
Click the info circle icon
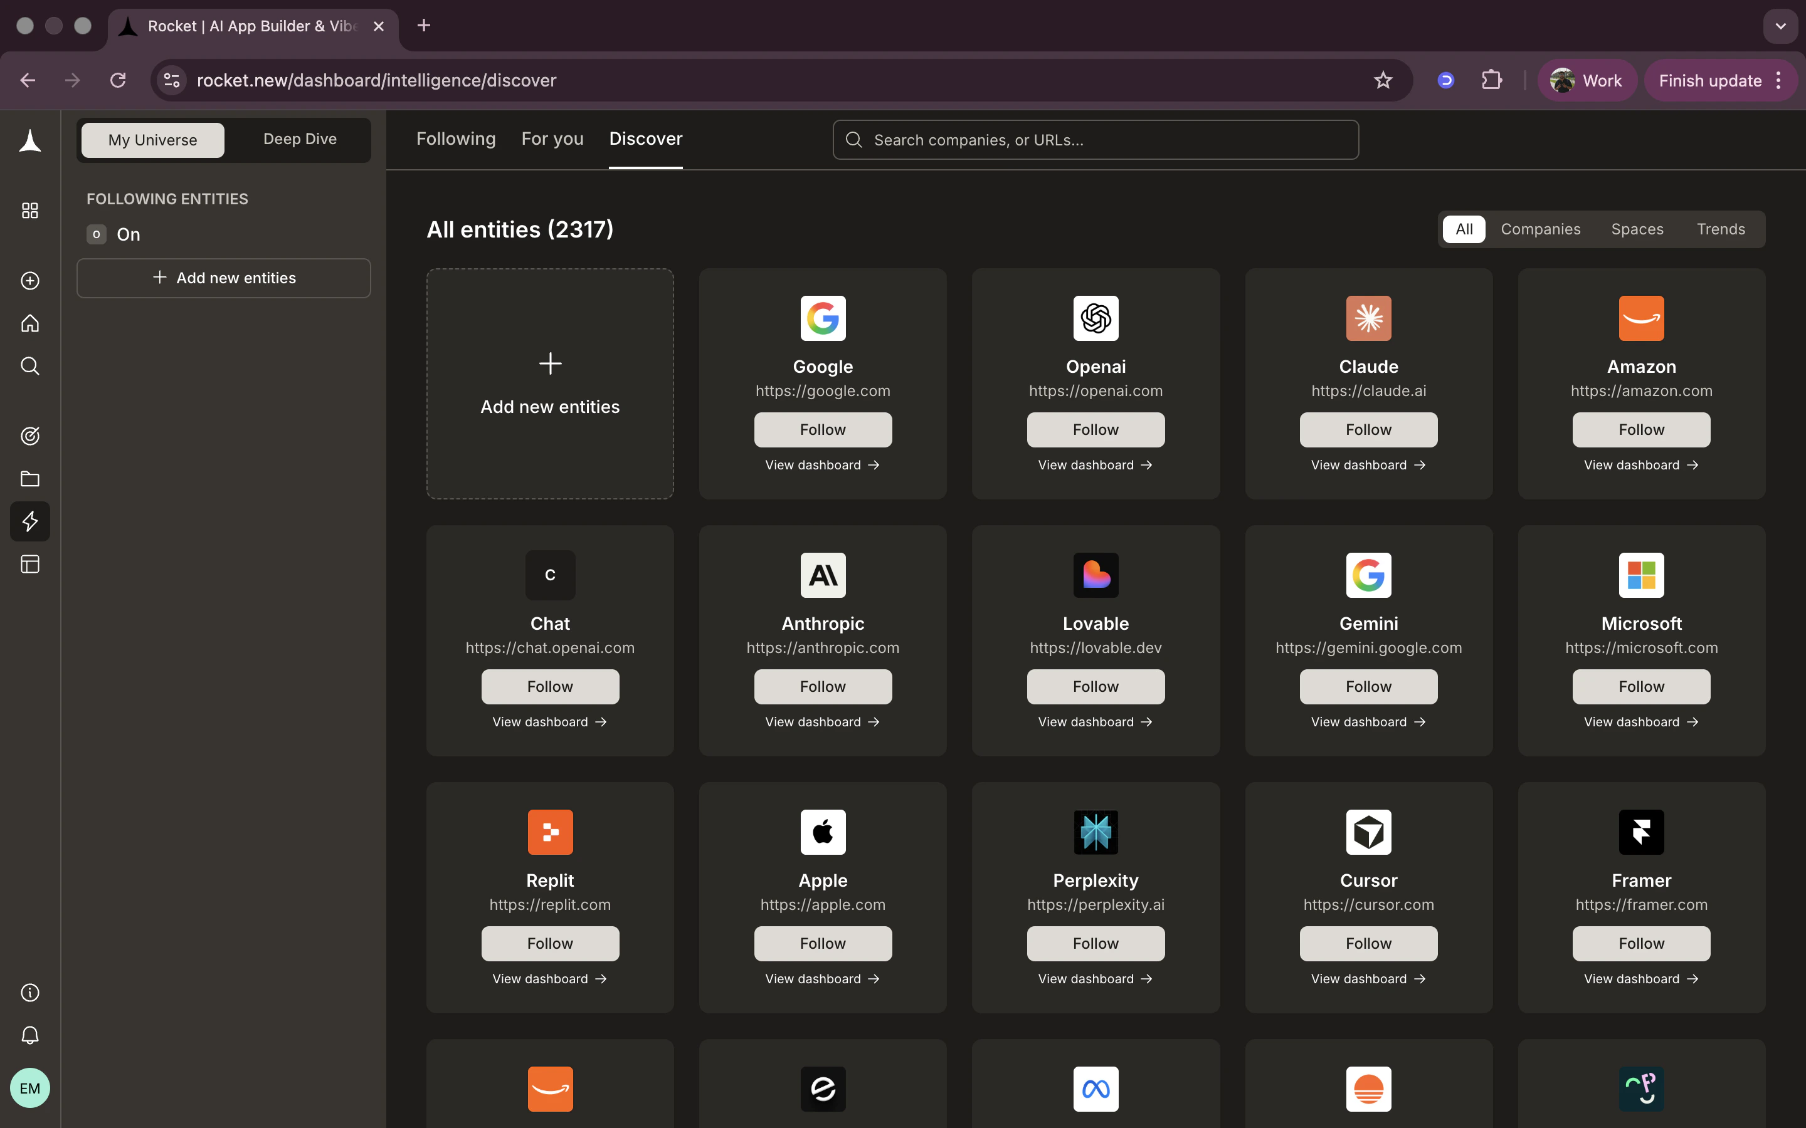[x=30, y=992]
